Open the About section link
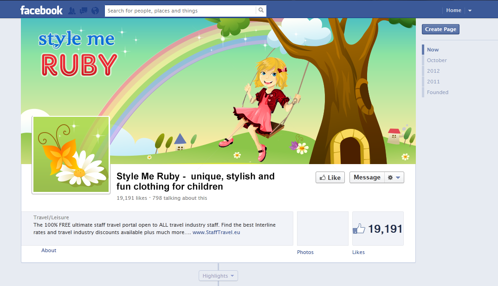The width and height of the screenshot is (498, 286). (49, 250)
